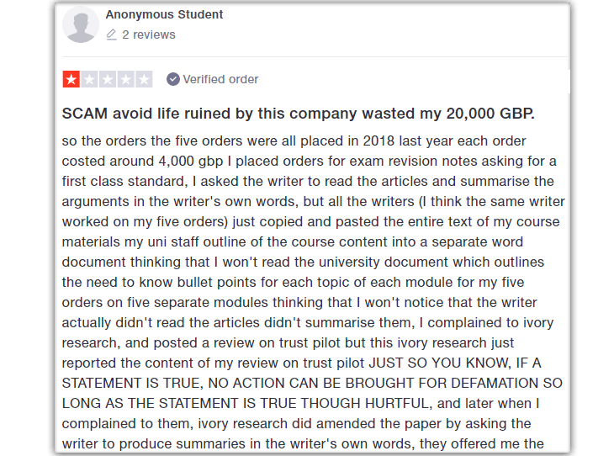Open the "2 reviews" link

(149, 35)
